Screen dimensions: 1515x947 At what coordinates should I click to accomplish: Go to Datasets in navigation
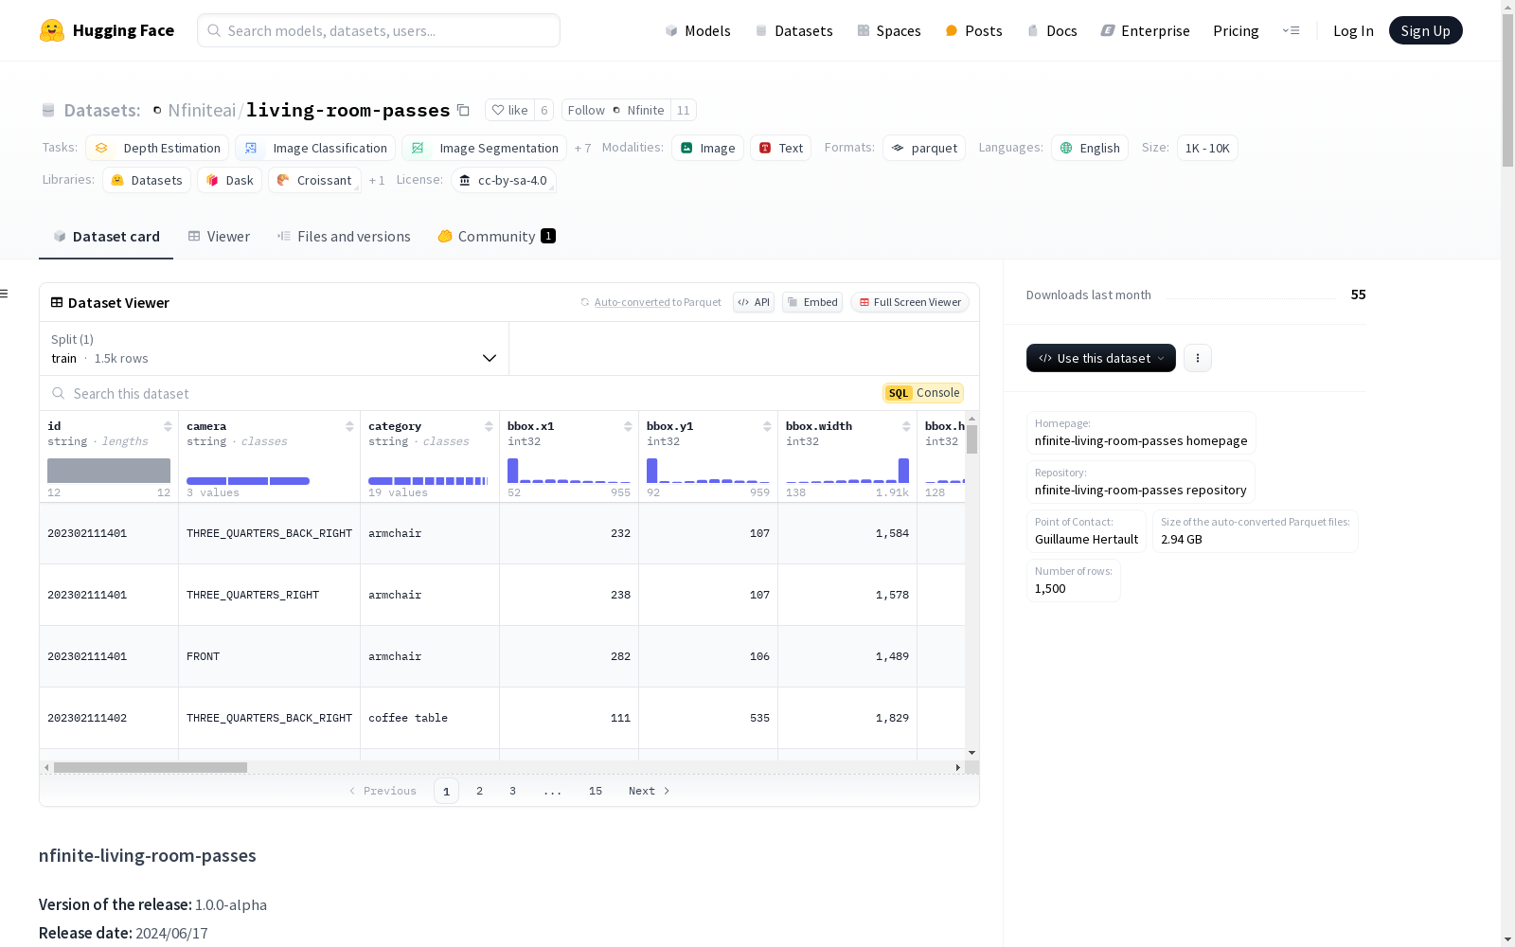(793, 30)
